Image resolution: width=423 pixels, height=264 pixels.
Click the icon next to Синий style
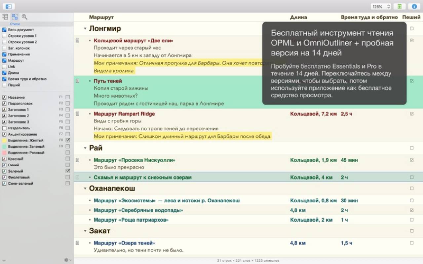[4, 165]
